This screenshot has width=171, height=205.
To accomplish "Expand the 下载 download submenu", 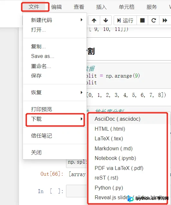I will click(x=55, y=119).
